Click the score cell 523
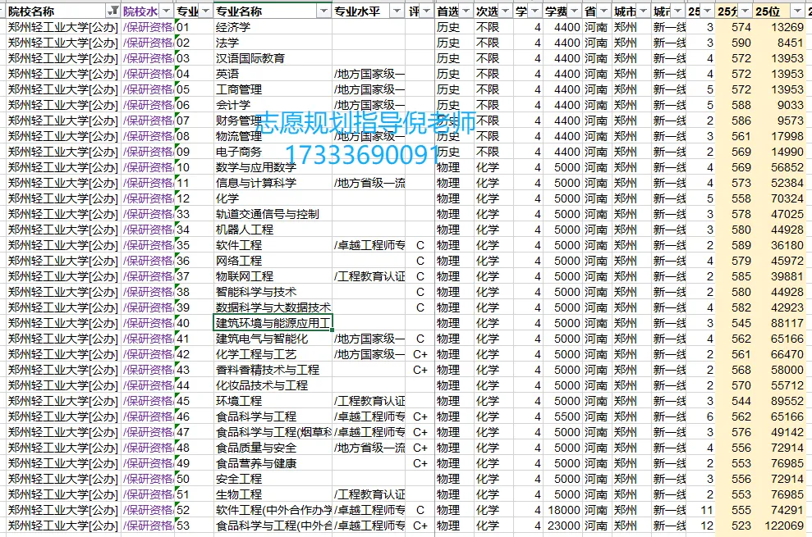812x537 pixels. (734, 526)
